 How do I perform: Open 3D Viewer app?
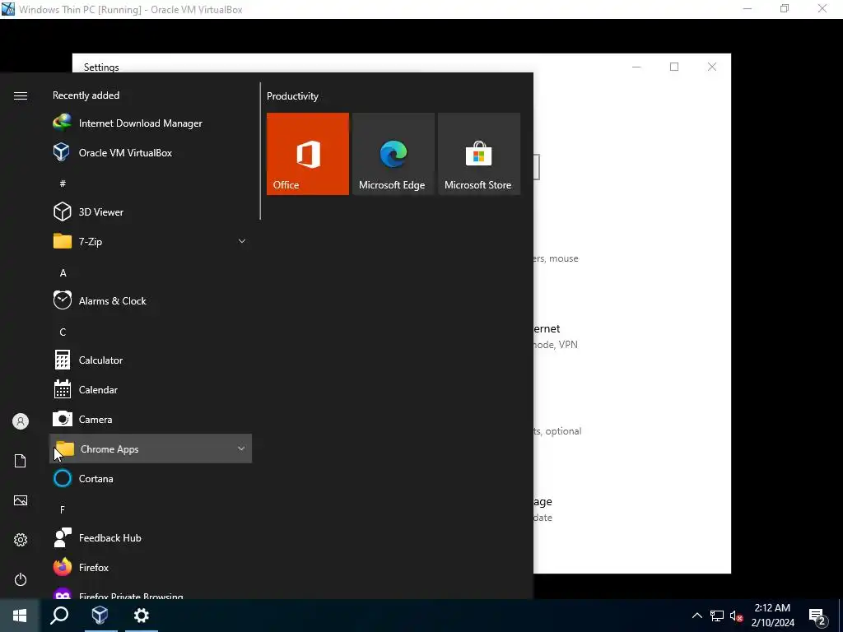click(151, 211)
